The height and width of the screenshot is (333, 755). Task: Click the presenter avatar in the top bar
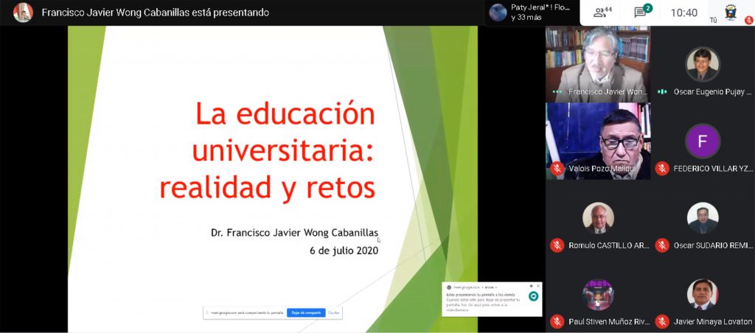23,13
